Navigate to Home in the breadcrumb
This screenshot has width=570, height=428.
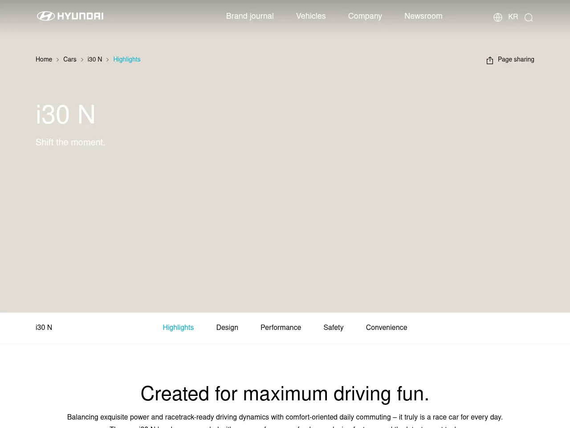coord(44,59)
